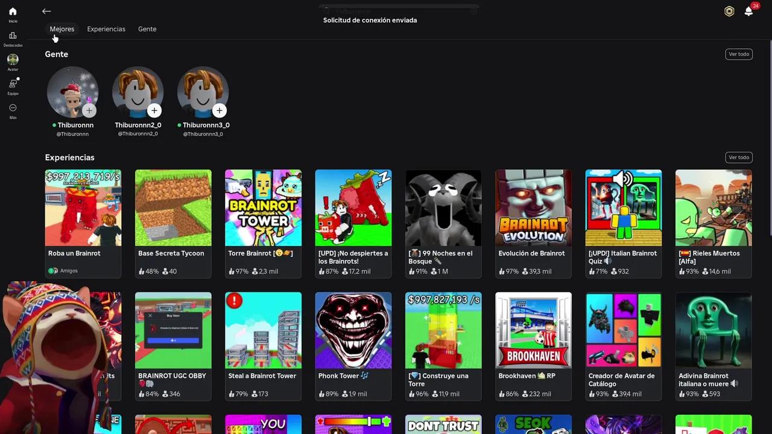772x434 pixels.
Task: Click the 14,6 mil players on Rieles Muertos
Action: click(x=717, y=271)
